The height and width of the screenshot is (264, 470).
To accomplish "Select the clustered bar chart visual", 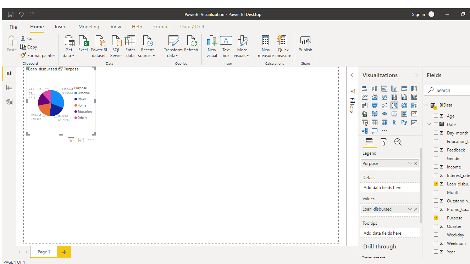I will point(385,88).
